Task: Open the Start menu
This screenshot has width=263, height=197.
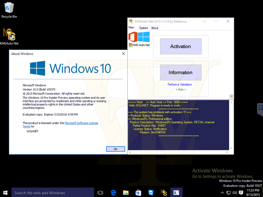Action: click(x=5, y=193)
